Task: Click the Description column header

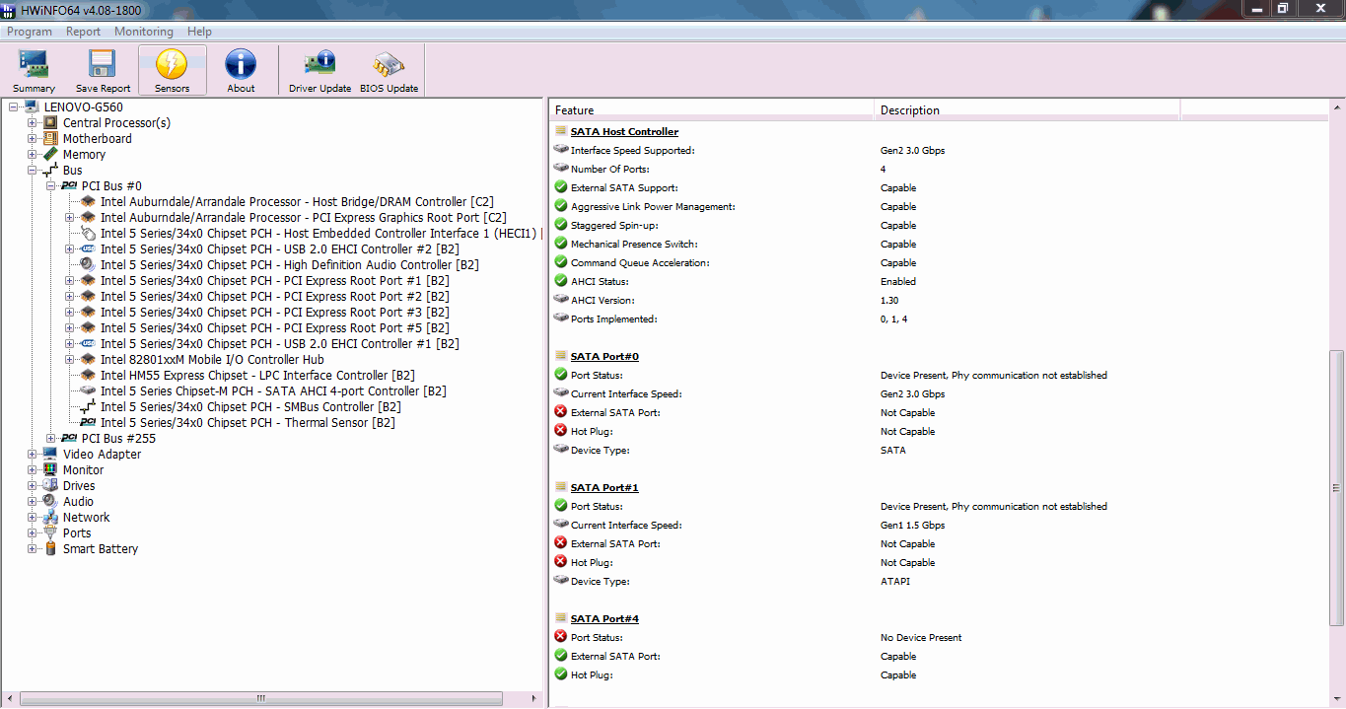Action: tap(1027, 109)
